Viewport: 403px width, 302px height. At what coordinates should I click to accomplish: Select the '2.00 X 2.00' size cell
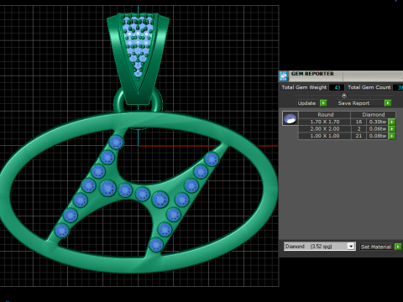tap(325, 129)
